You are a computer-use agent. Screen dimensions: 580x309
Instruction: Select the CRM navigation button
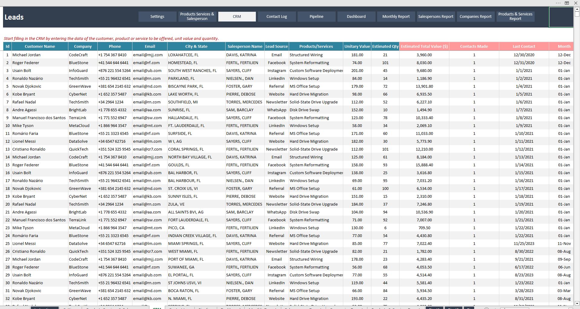[x=237, y=17]
